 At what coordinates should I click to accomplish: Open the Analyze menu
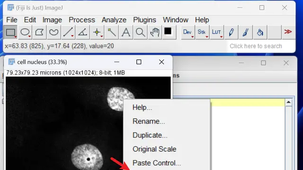pos(114,20)
